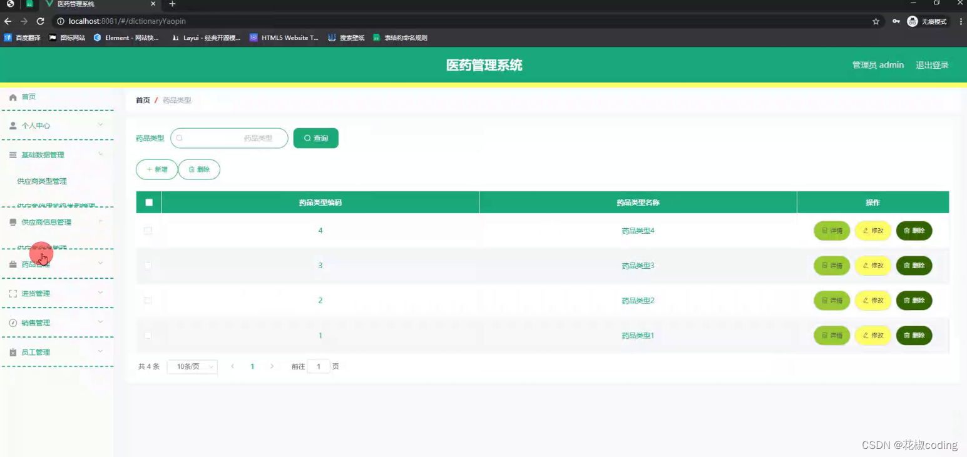The image size is (967, 457).
Task: Click 首页 in the breadcrumb
Action: click(x=143, y=100)
